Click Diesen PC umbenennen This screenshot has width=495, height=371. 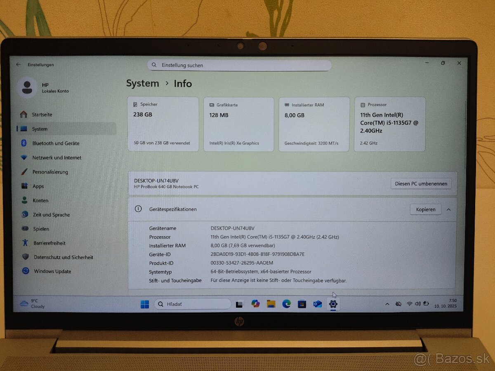click(421, 183)
